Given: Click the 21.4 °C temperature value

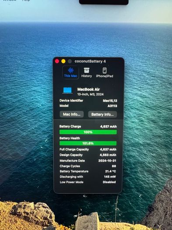Looking at the screenshot, I should tap(110, 171).
